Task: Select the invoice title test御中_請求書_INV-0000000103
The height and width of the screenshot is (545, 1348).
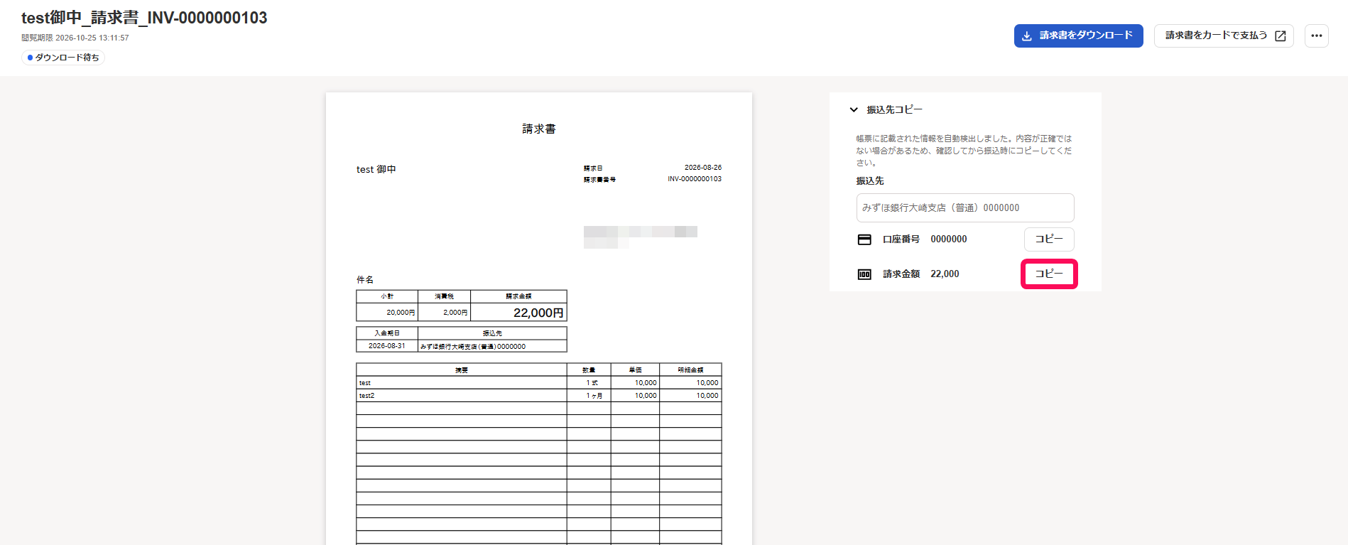Action: pyautogui.click(x=144, y=18)
